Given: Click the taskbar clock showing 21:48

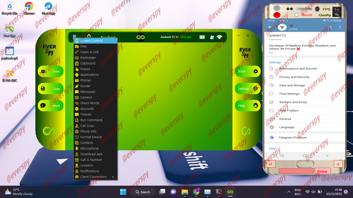Looking at the screenshot, I should 334,192.
